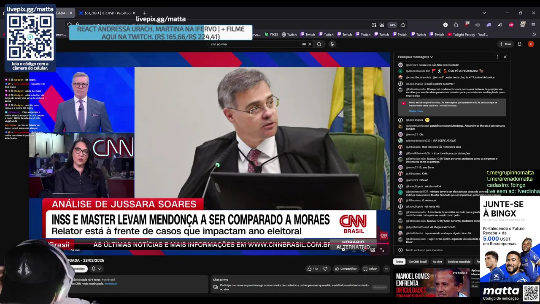
Task: Click @infalliblemint in live chat
Action: 414,233
